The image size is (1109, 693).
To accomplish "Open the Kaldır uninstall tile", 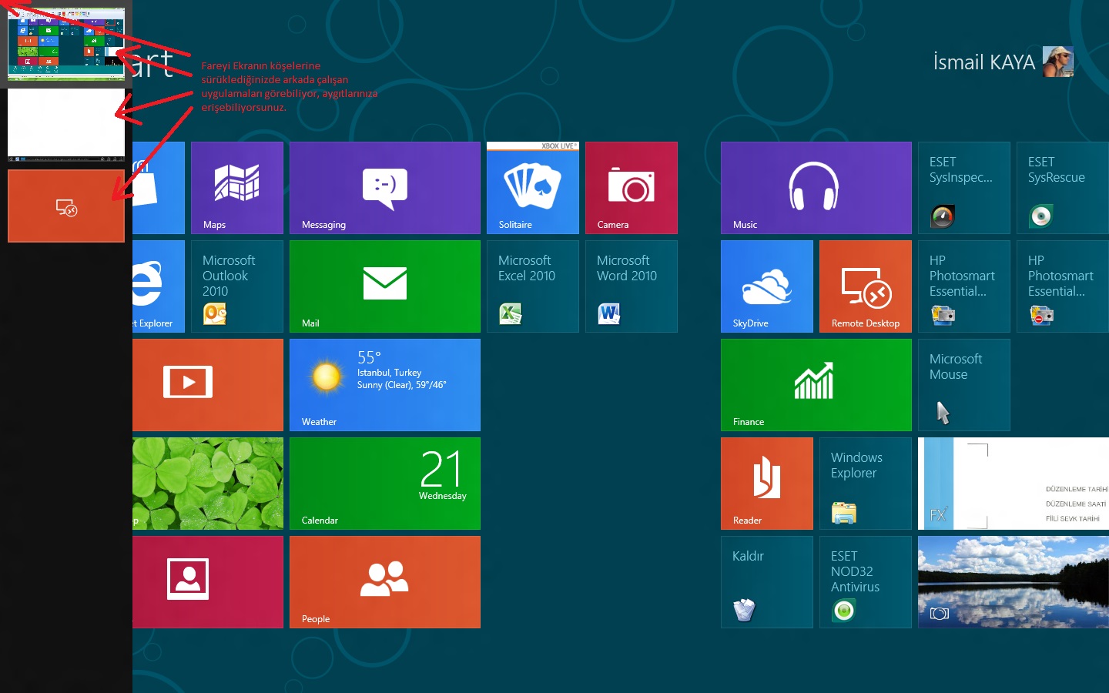I will click(767, 582).
